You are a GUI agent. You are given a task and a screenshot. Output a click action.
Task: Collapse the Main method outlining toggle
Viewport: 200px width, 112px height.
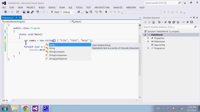(7, 35)
